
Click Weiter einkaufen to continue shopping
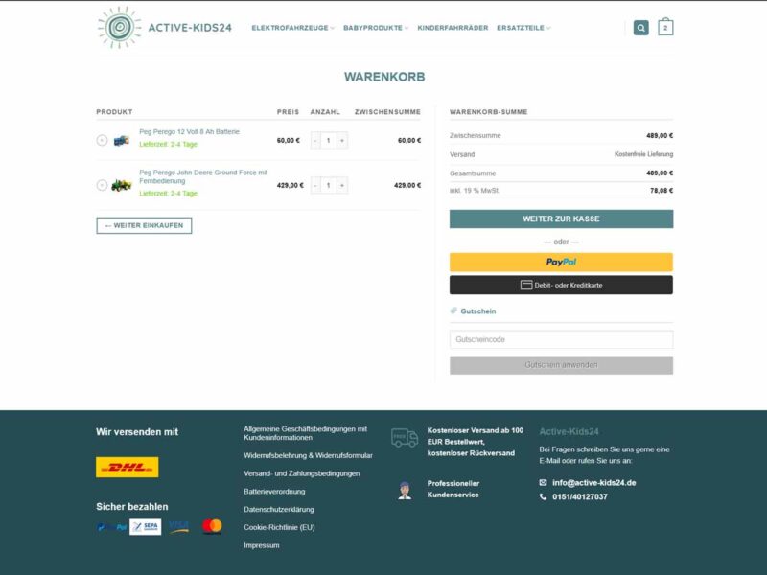pyautogui.click(x=144, y=225)
